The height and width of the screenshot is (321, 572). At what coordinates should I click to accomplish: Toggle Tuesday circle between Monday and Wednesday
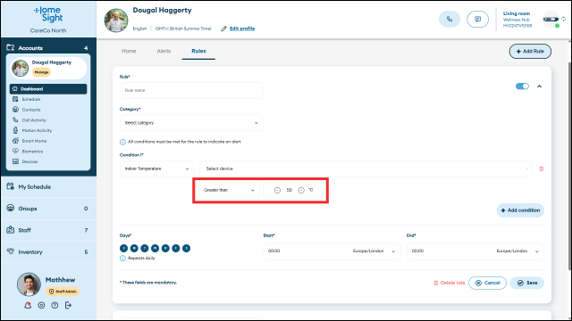pyautogui.click(x=145, y=248)
